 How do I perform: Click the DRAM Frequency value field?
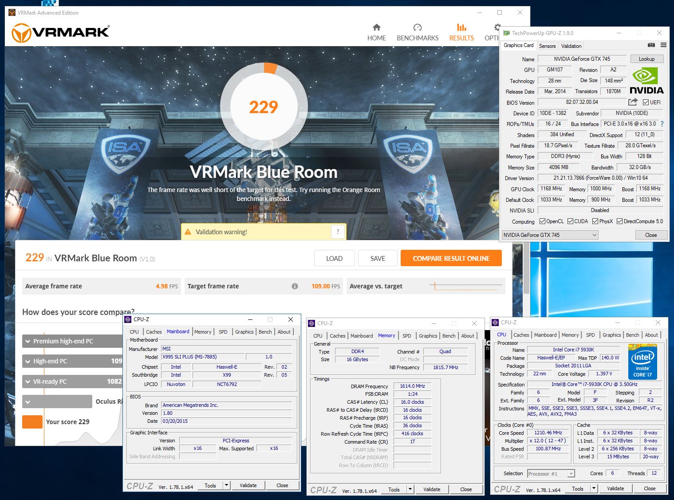tap(412, 386)
